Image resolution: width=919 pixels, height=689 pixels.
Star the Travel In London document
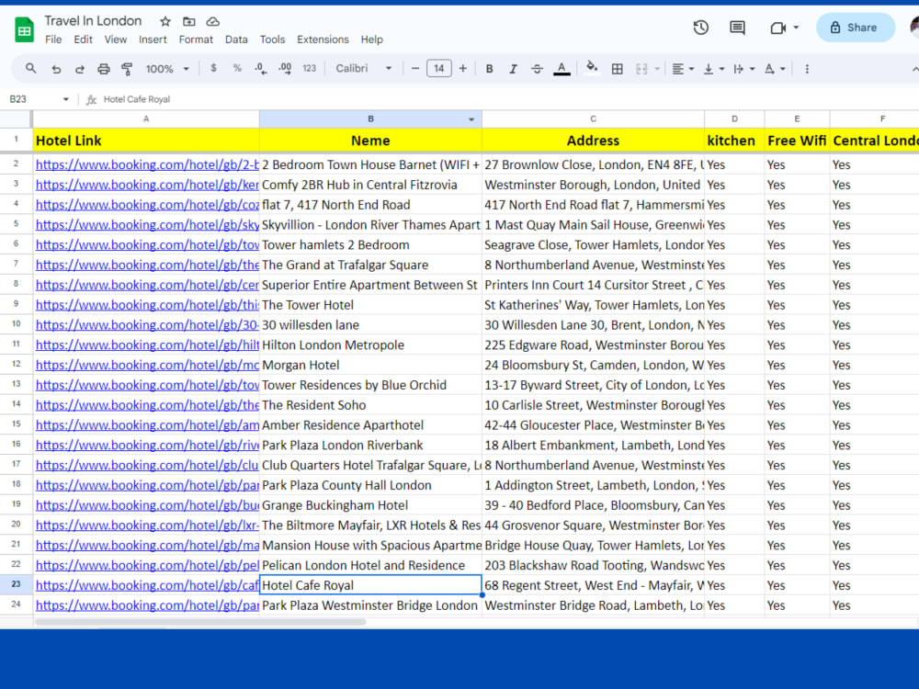pos(165,22)
